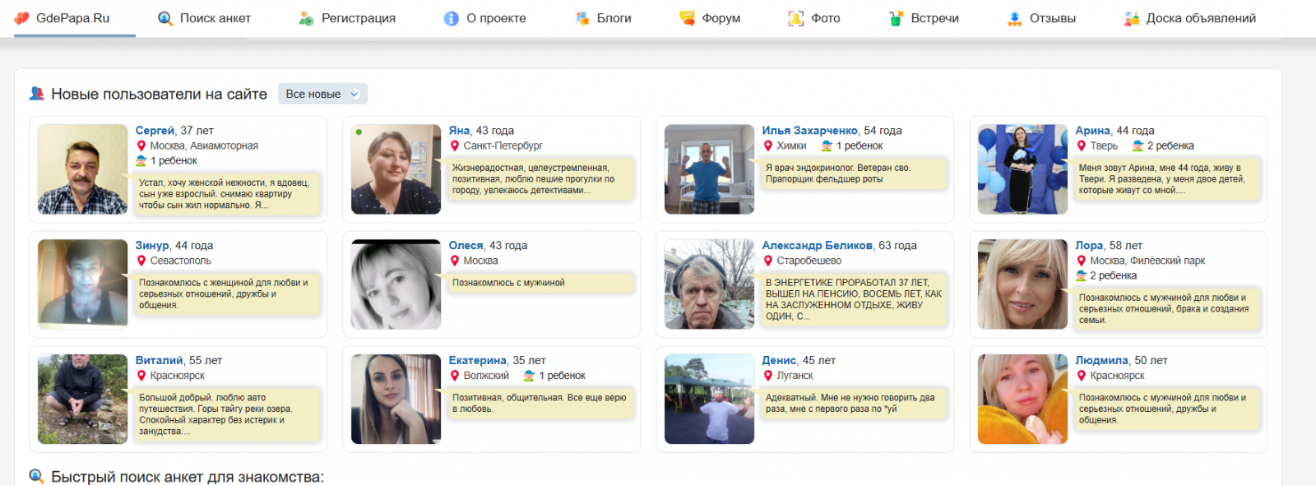This screenshot has height=485, width=1316.
Task: Open Виталий's profile name link
Action: pos(160,360)
